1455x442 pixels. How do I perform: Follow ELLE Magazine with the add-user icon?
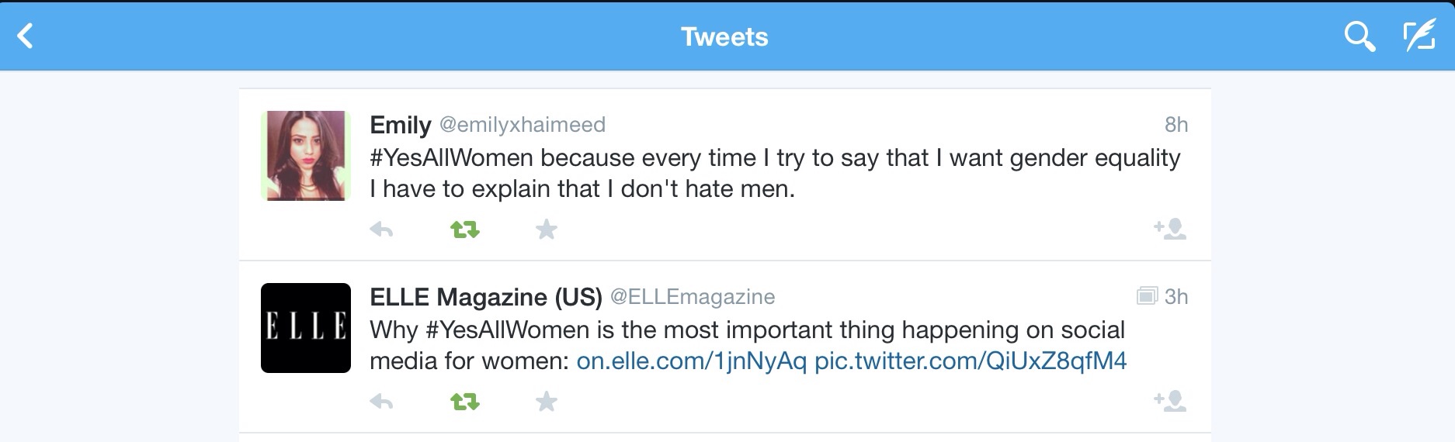pos(1170,401)
